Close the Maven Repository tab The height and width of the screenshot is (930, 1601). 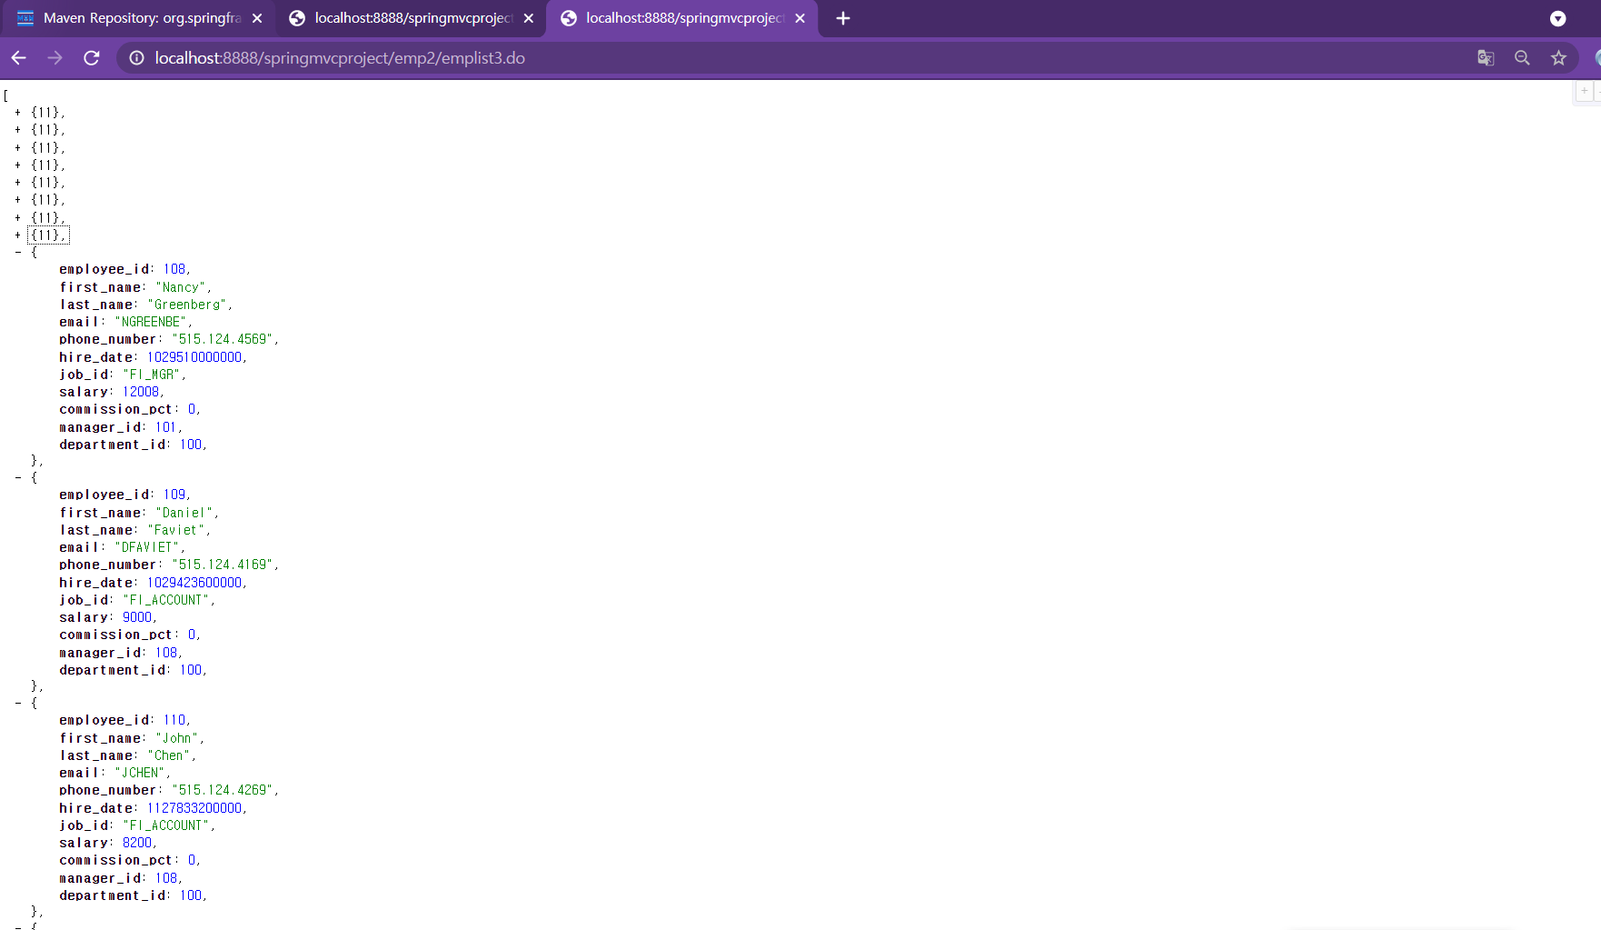coord(257,18)
